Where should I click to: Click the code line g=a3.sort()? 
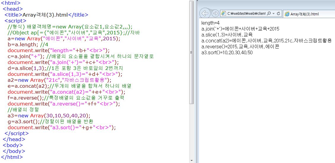[x=50, y=122]
